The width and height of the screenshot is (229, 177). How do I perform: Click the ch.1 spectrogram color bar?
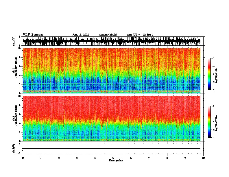coord(209,74)
